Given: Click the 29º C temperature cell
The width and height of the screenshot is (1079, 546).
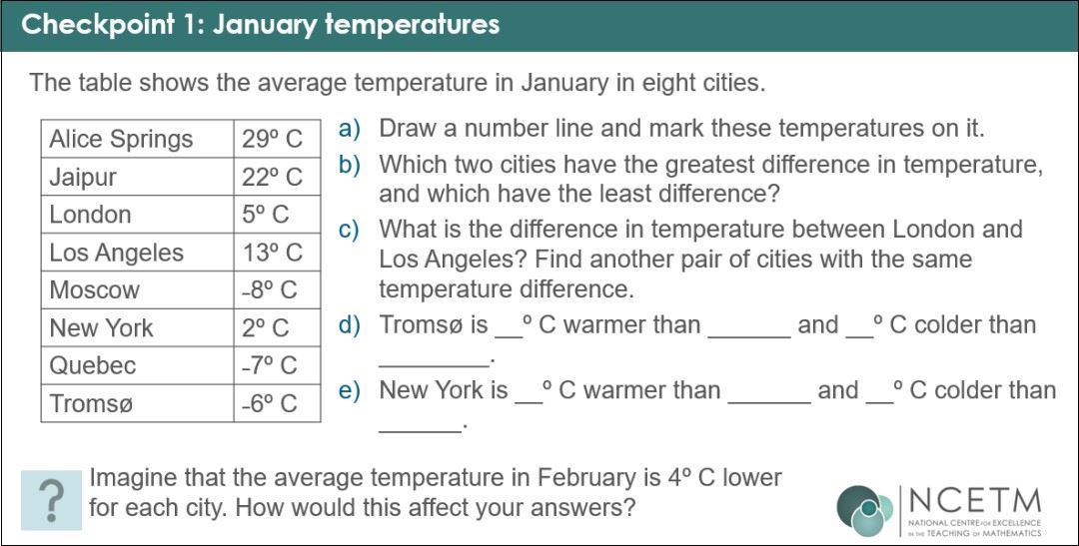Looking at the screenshot, I should pos(278,139).
